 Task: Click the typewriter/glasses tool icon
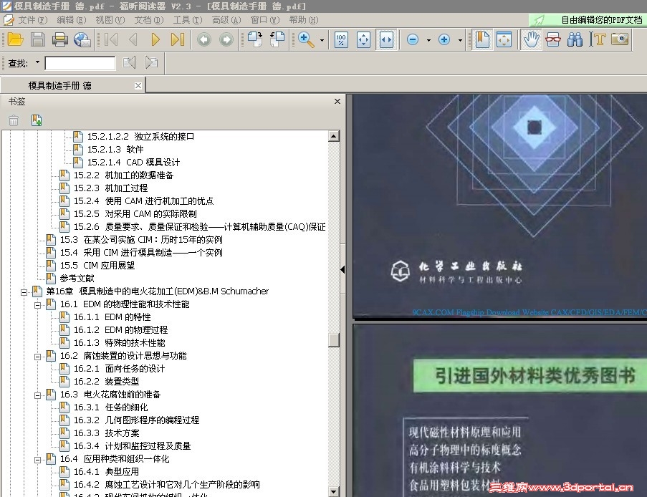click(x=553, y=39)
